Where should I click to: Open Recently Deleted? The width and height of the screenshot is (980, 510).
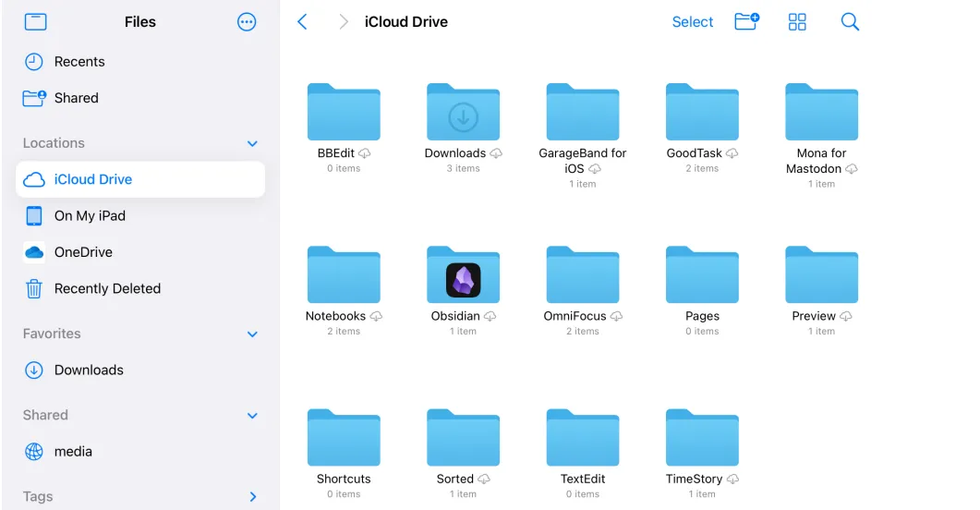tap(140, 288)
